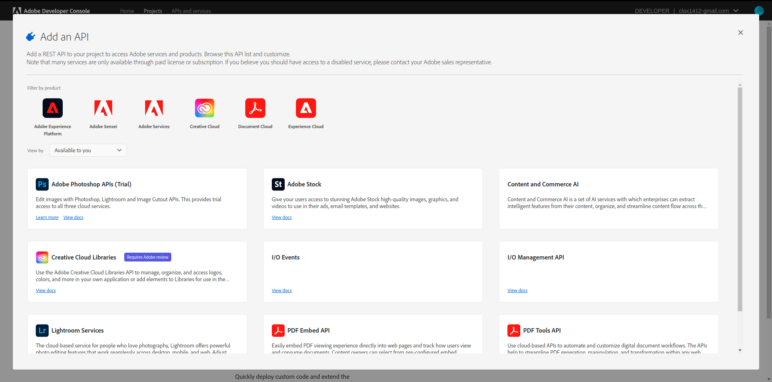Open the user avatar in header
This screenshot has width=772, height=382.
pyautogui.click(x=759, y=11)
